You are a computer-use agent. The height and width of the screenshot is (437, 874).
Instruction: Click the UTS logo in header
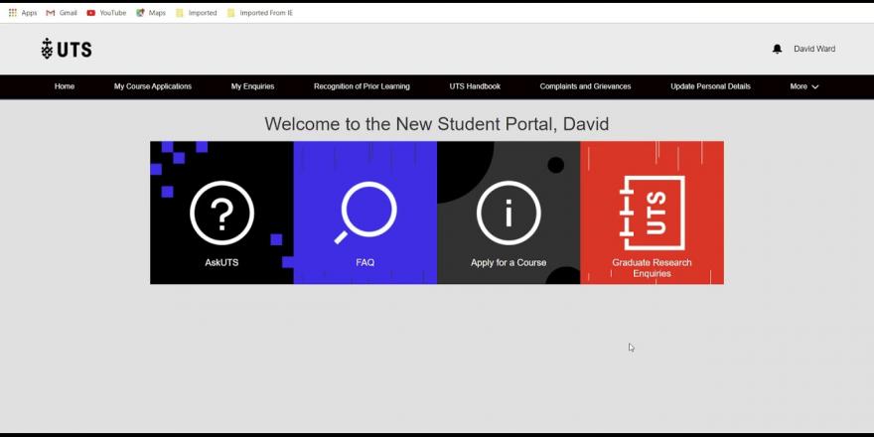tap(67, 49)
